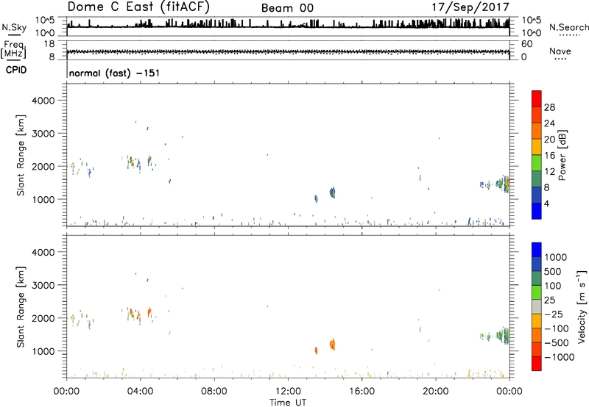Click the "2000" tick of the velocity panel
Viewport: 589px width, 407px height.
pyautogui.click(x=43, y=318)
